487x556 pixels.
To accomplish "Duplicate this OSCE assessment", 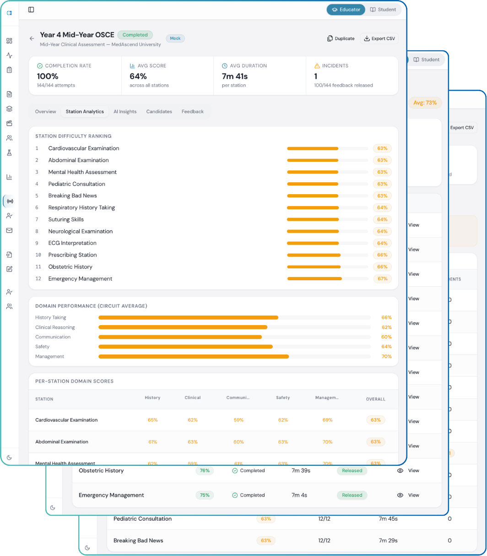I will pos(341,38).
